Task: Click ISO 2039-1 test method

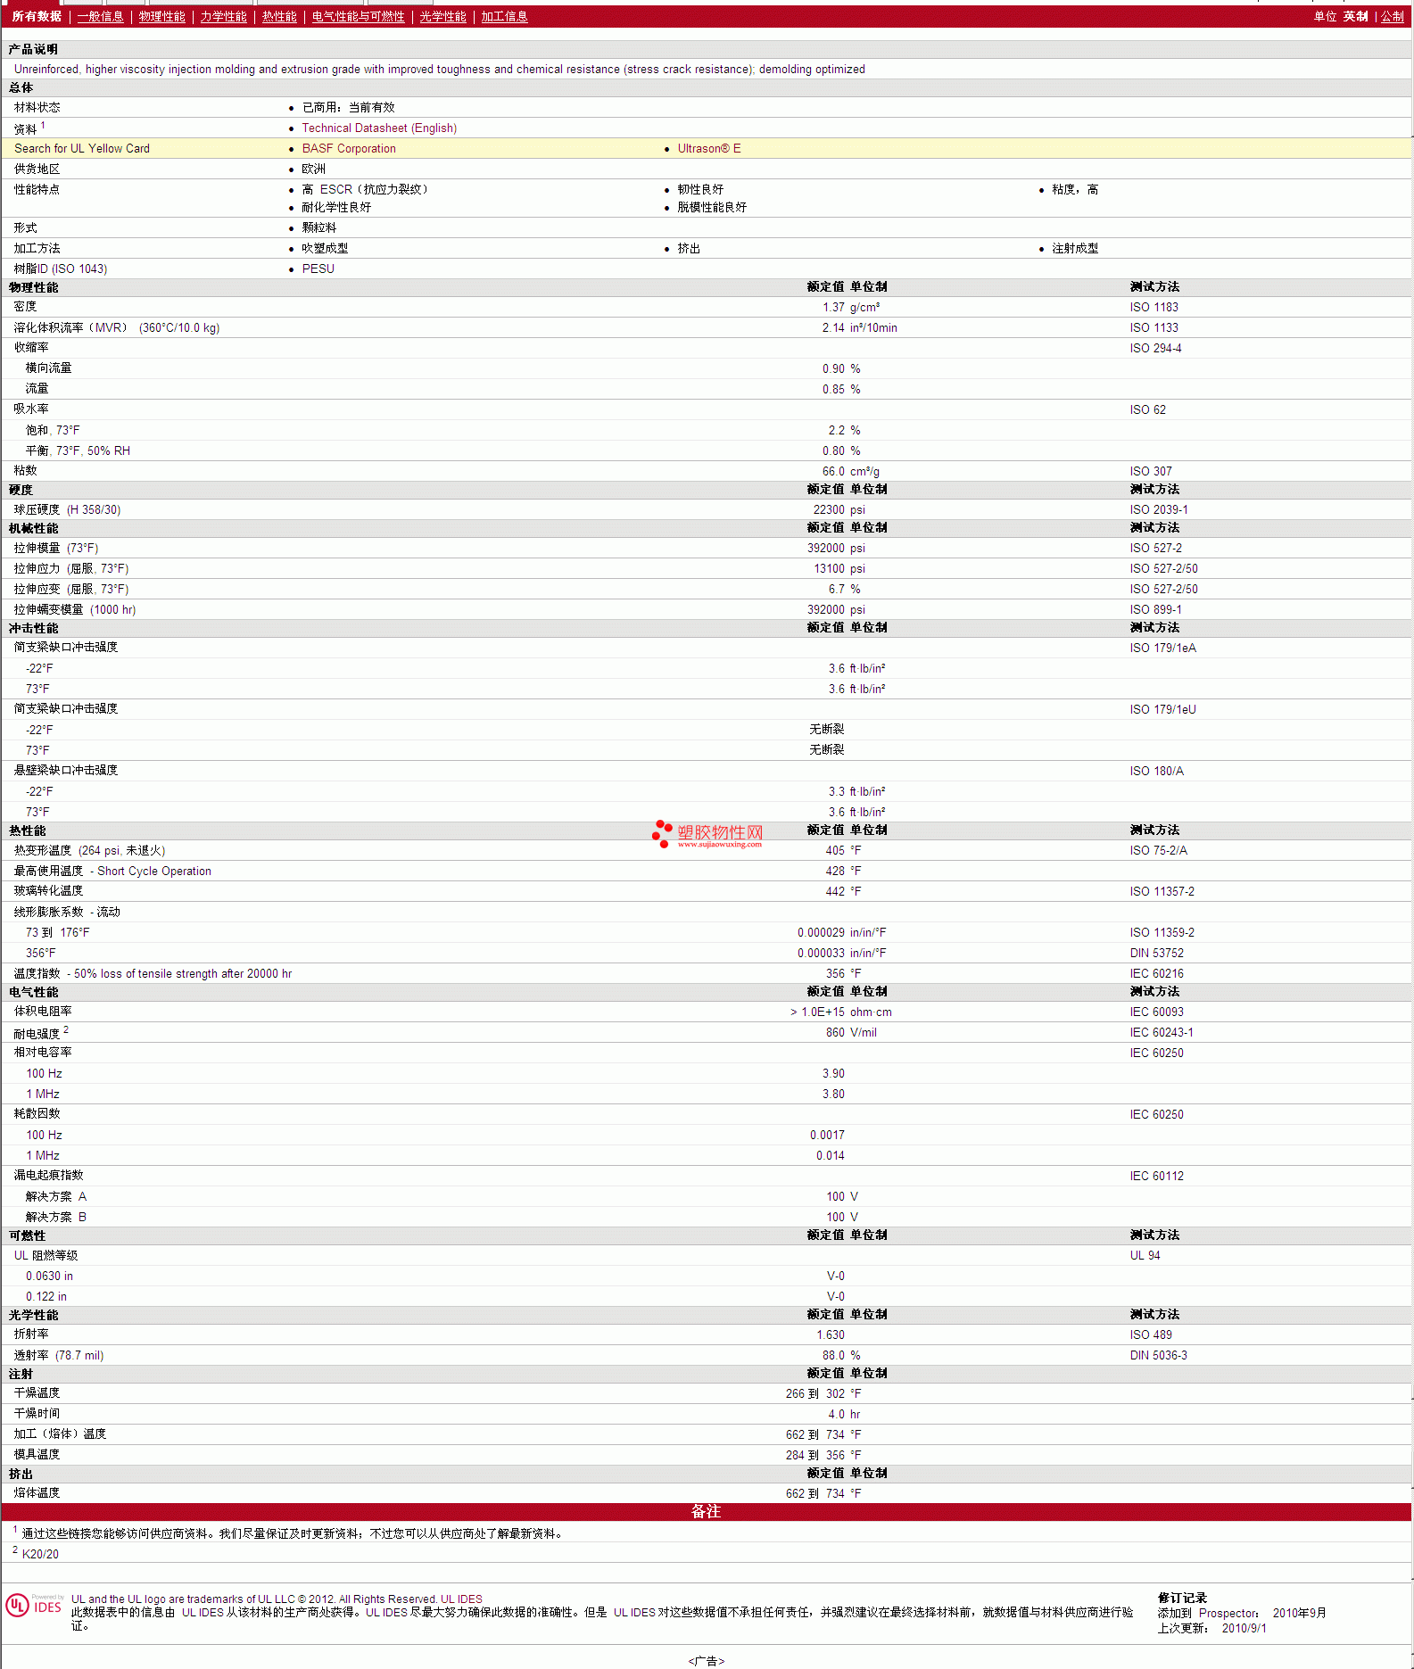Action: pyautogui.click(x=1159, y=509)
